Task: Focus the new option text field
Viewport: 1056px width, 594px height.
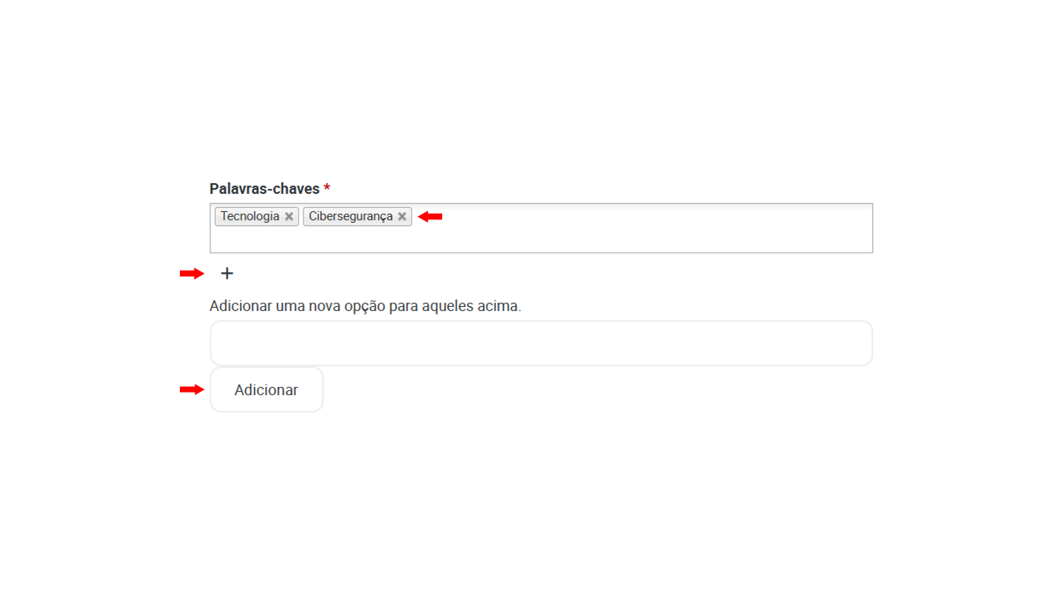Action: tap(541, 343)
